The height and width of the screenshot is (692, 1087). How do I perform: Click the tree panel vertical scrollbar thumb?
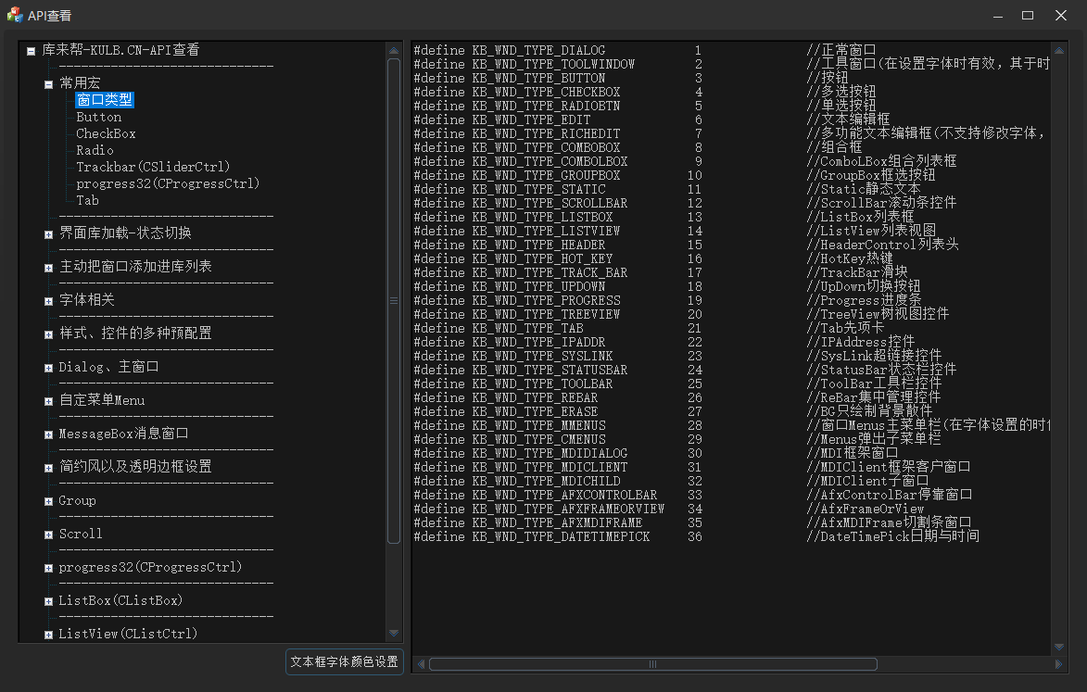click(394, 301)
